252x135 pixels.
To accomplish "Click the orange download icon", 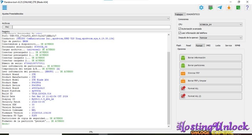I will [229, 8].
